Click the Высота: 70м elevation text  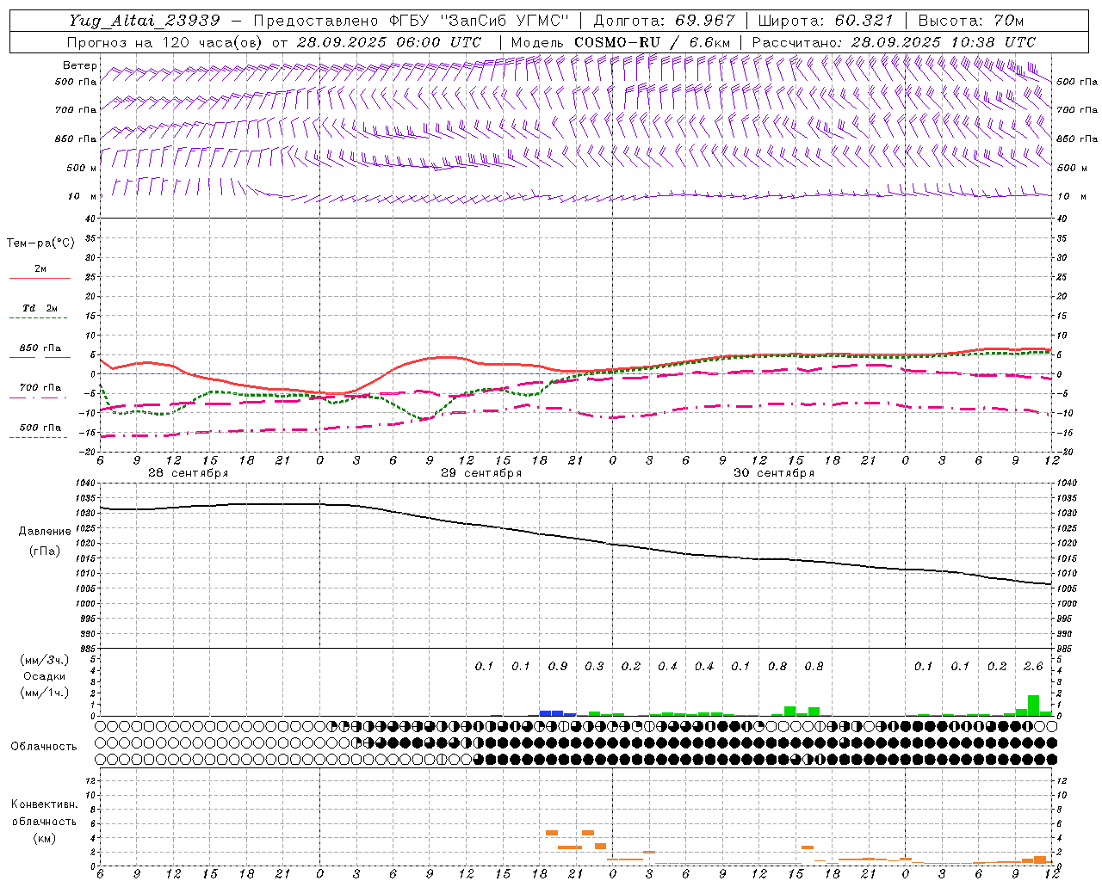point(970,21)
